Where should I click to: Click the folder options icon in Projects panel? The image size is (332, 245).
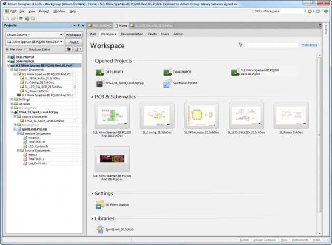tap(78, 49)
